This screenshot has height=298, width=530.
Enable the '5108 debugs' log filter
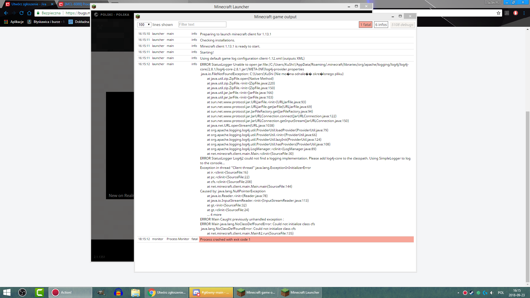point(402,25)
